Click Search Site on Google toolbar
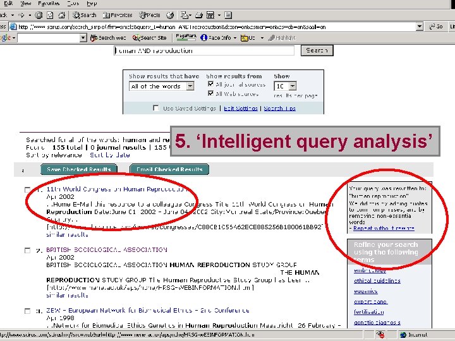 [149, 38]
